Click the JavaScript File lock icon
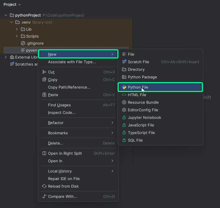 (x=124, y=125)
